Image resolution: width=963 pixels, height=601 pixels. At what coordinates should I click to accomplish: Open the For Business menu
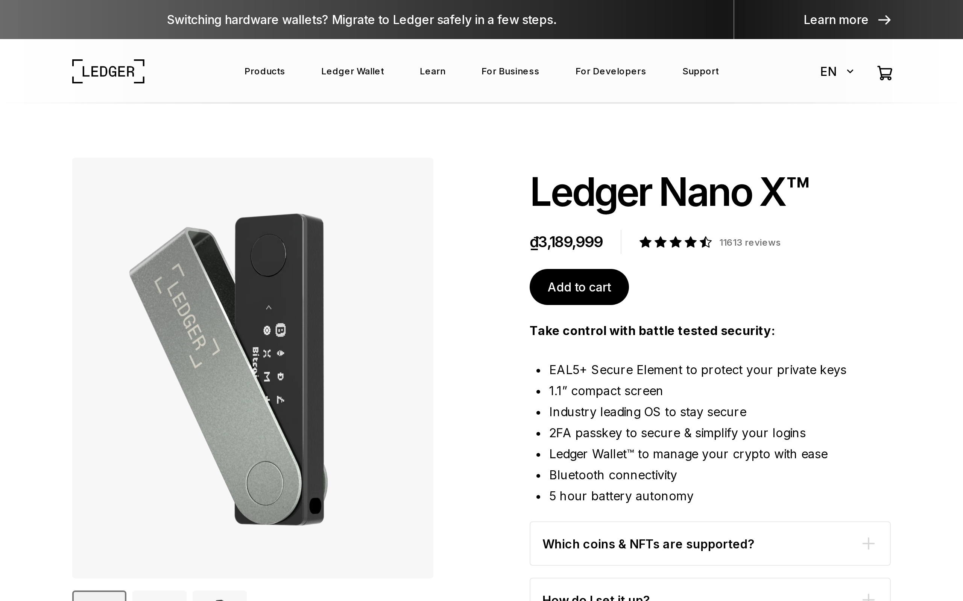[510, 71]
